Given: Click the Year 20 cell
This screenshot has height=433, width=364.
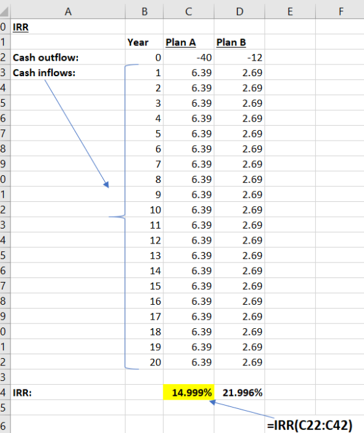Looking at the screenshot, I should point(144,362).
